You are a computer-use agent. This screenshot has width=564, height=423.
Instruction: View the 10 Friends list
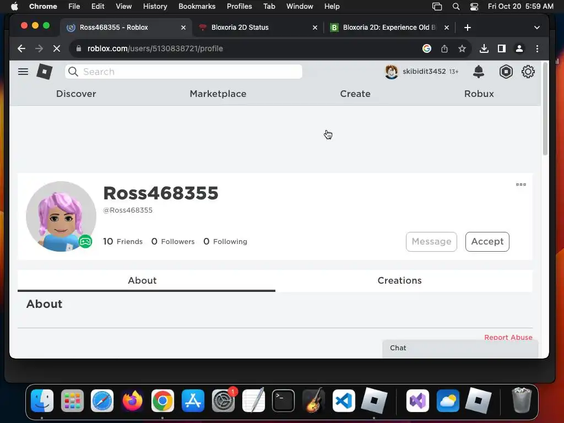pos(123,241)
